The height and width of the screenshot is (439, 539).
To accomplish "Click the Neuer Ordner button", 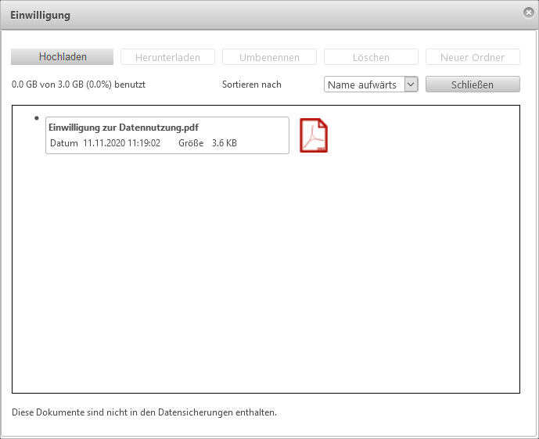I will pos(473,57).
